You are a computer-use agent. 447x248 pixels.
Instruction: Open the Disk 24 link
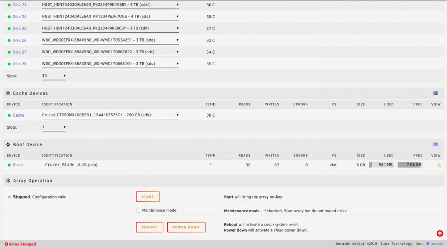click(x=20, y=17)
